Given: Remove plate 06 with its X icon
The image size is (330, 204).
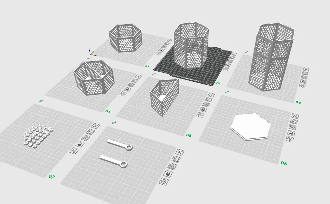Looking at the screenshot, I should [295, 116].
